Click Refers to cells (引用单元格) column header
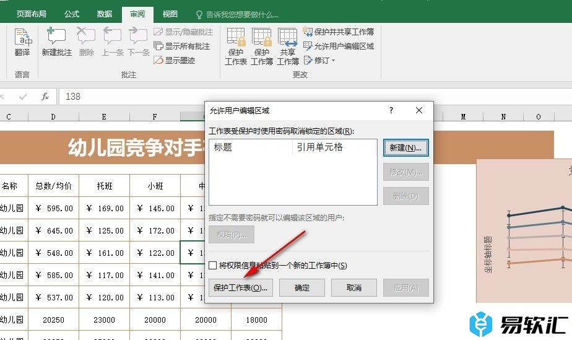572x340 pixels. pos(334,147)
